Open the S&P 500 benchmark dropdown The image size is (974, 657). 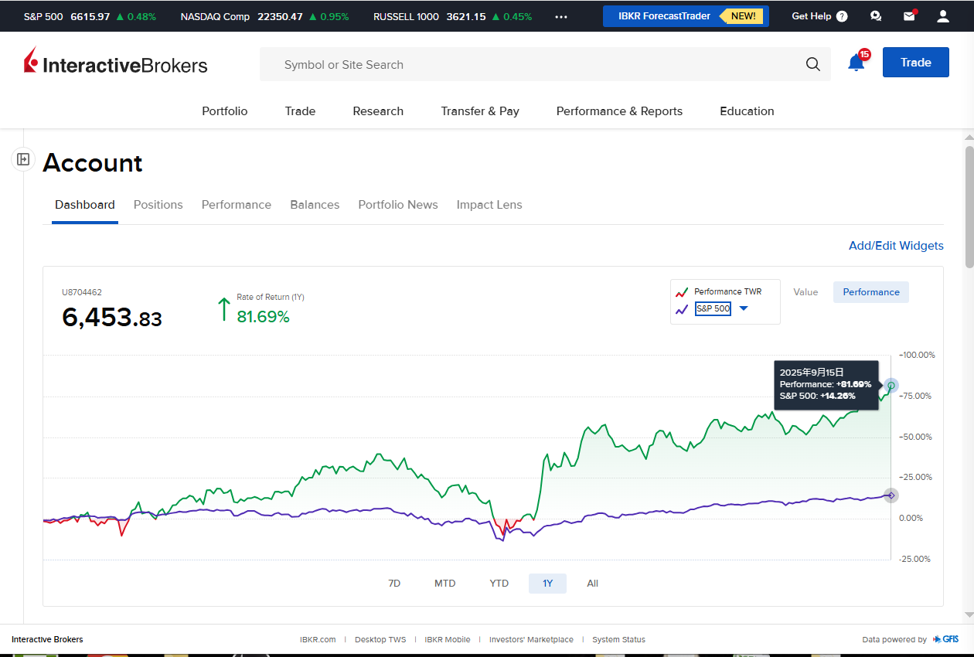(744, 308)
